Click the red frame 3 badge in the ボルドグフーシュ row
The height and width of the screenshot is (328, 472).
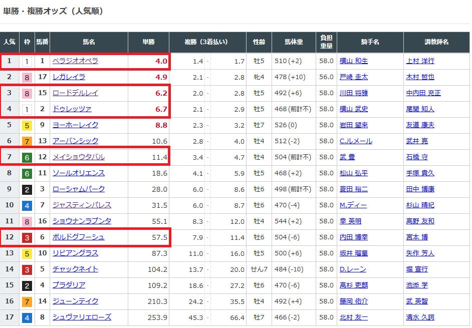(27, 237)
